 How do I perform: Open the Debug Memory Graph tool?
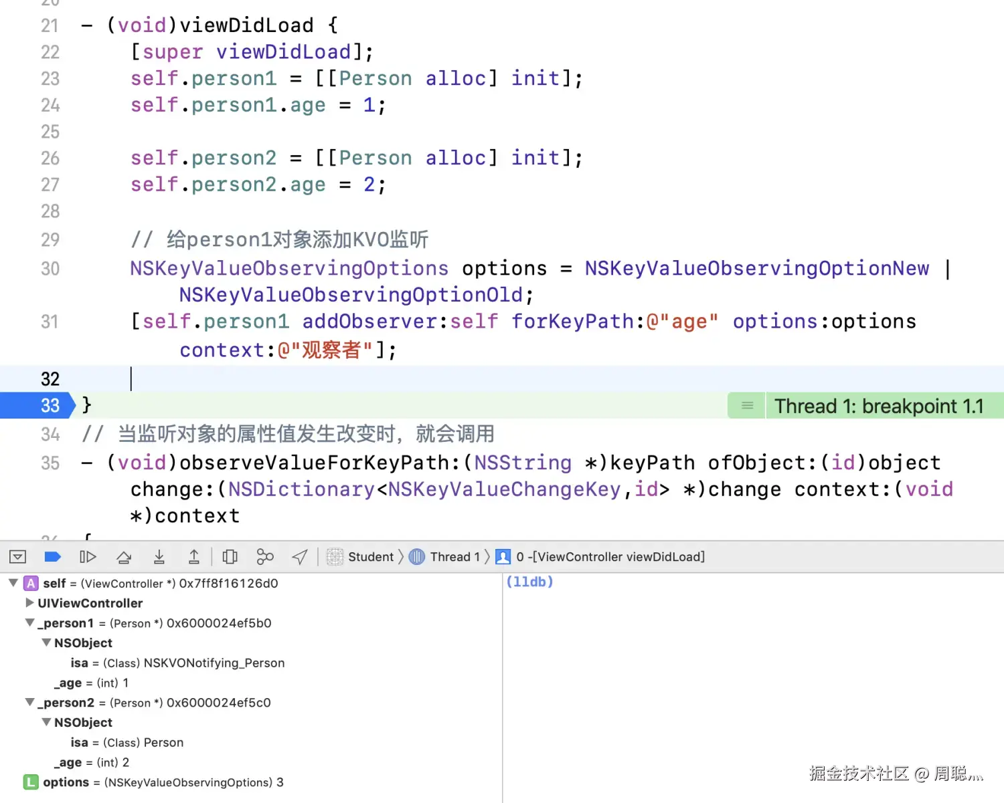pos(265,557)
